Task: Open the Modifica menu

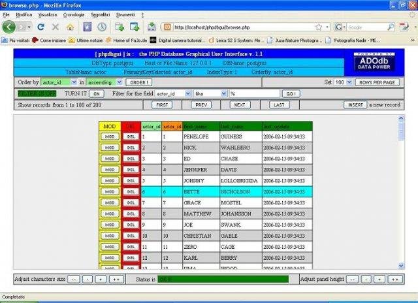Action: pyautogui.click(x=24, y=15)
